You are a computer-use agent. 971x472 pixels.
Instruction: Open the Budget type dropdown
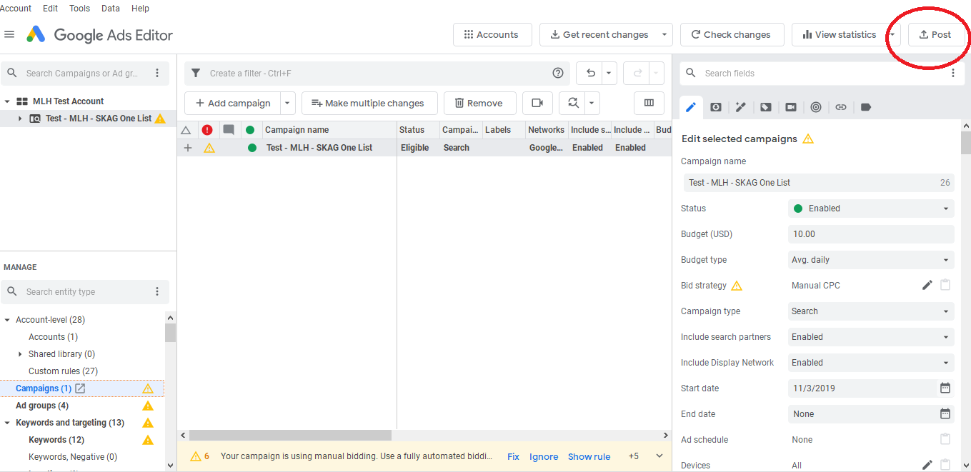point(871,260)
